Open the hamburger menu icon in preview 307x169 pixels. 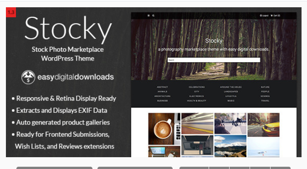pyautogui.click(x=148, y=15)
